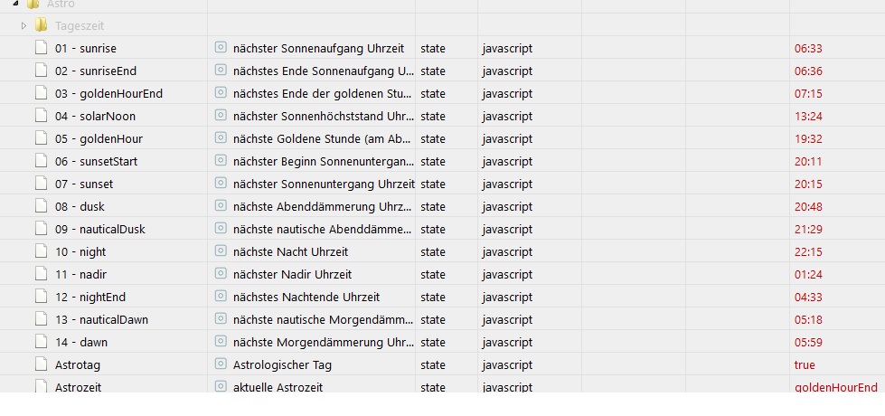This screenshot has width=885, height=416.
Task: Click the file icon for Astrotag
Action: (x=41, y=364)
